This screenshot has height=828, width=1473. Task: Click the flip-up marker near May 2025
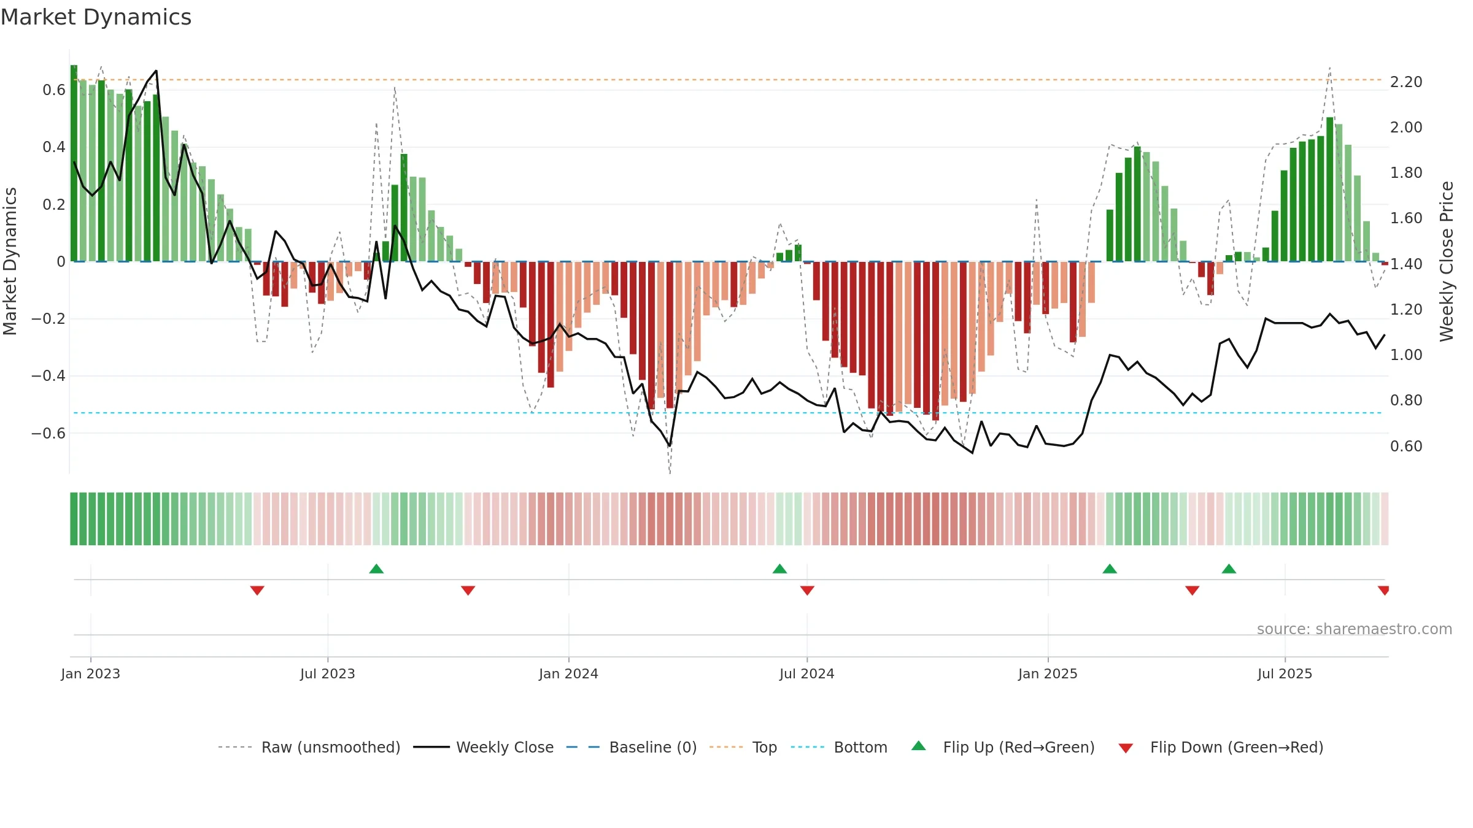pyautogui.click(x=1229, y=569)
